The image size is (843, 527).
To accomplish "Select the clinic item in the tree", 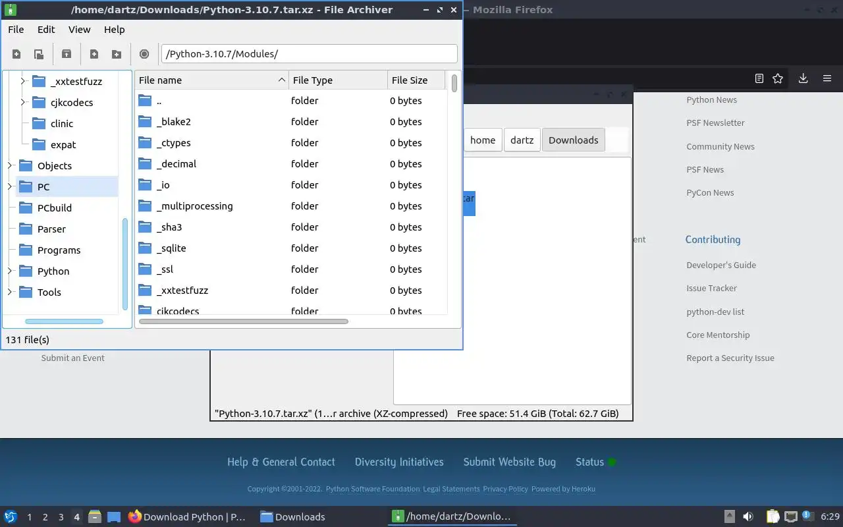I will point(62,124).
